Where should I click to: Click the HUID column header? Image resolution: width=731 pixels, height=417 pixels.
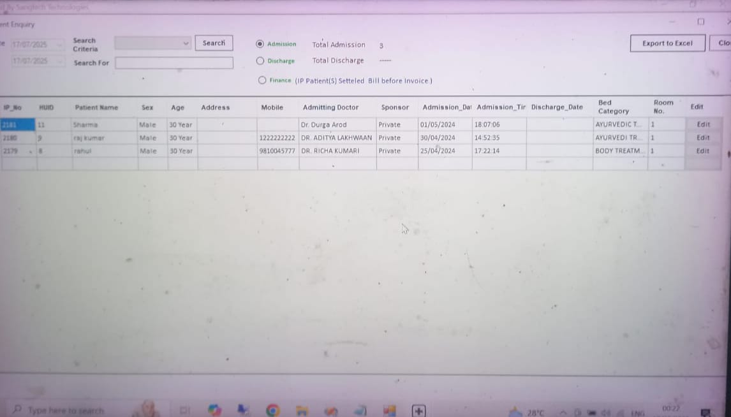[46, 108]
